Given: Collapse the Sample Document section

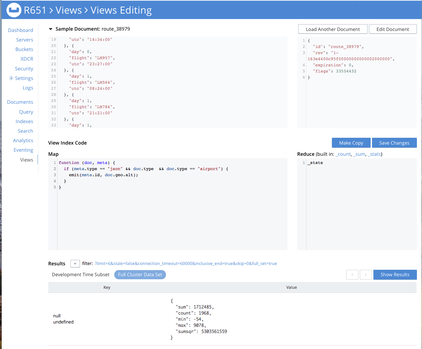Looking at the screenshot, I should point(51,29).
